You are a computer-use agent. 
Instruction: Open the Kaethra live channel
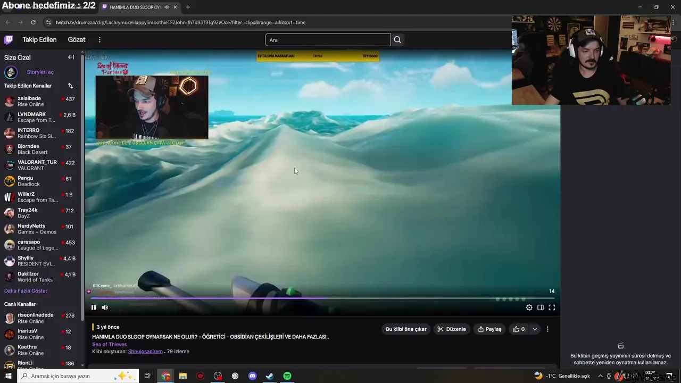[40, 350]
